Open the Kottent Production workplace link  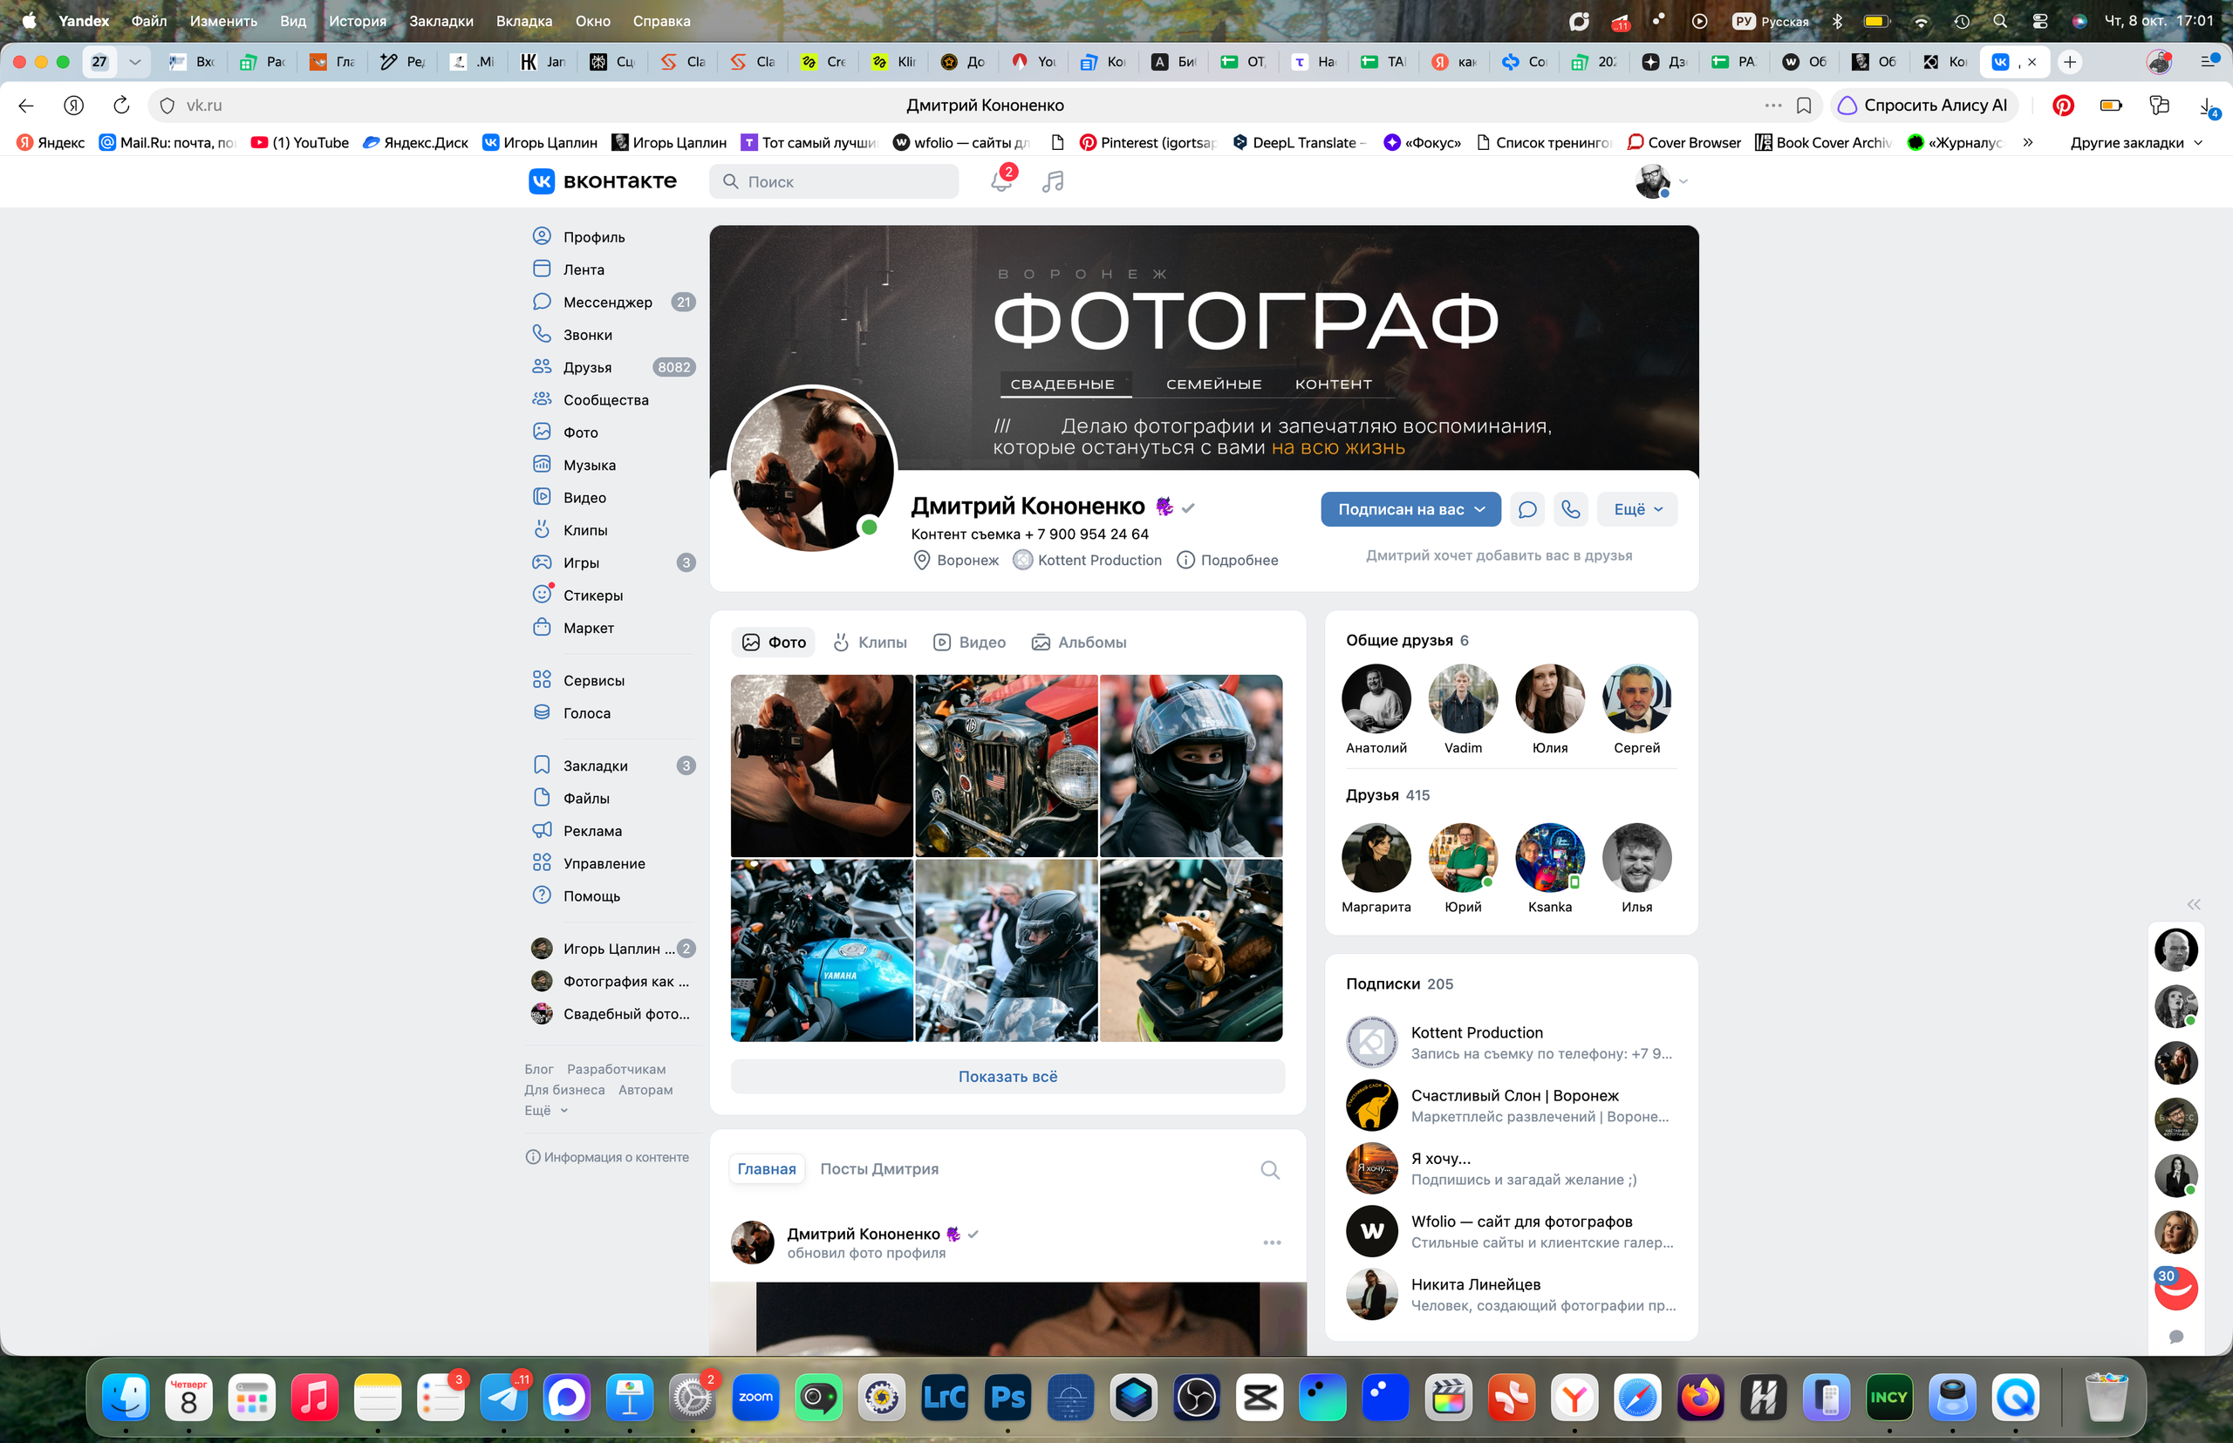[x=1088, y=561]
